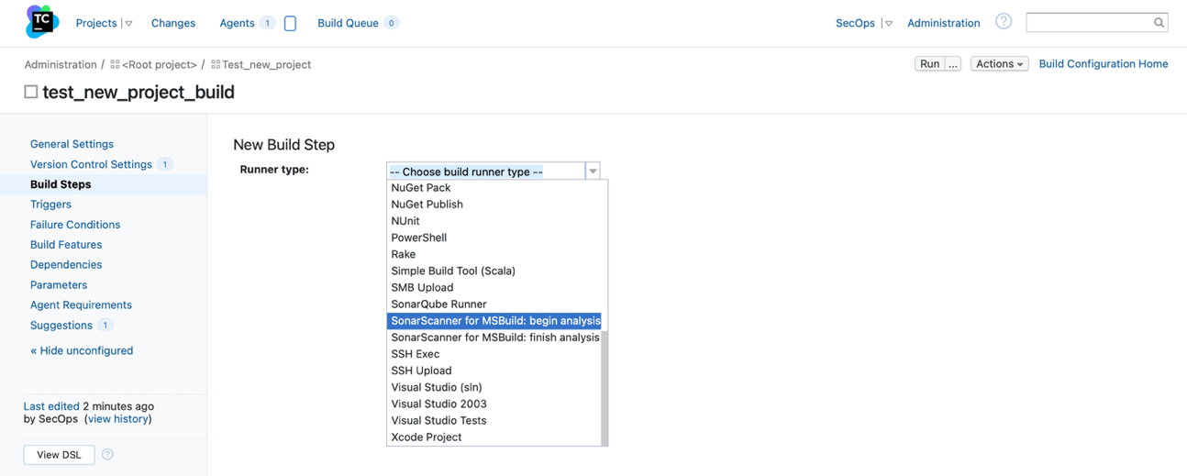Screen dimensions: 1187x476
Task: Open Suggestions in sidebar
Action: click(x=61, y=325)
